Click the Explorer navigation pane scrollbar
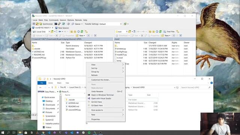The width and height of the screenshot is (240, 135). coord(61,112)
